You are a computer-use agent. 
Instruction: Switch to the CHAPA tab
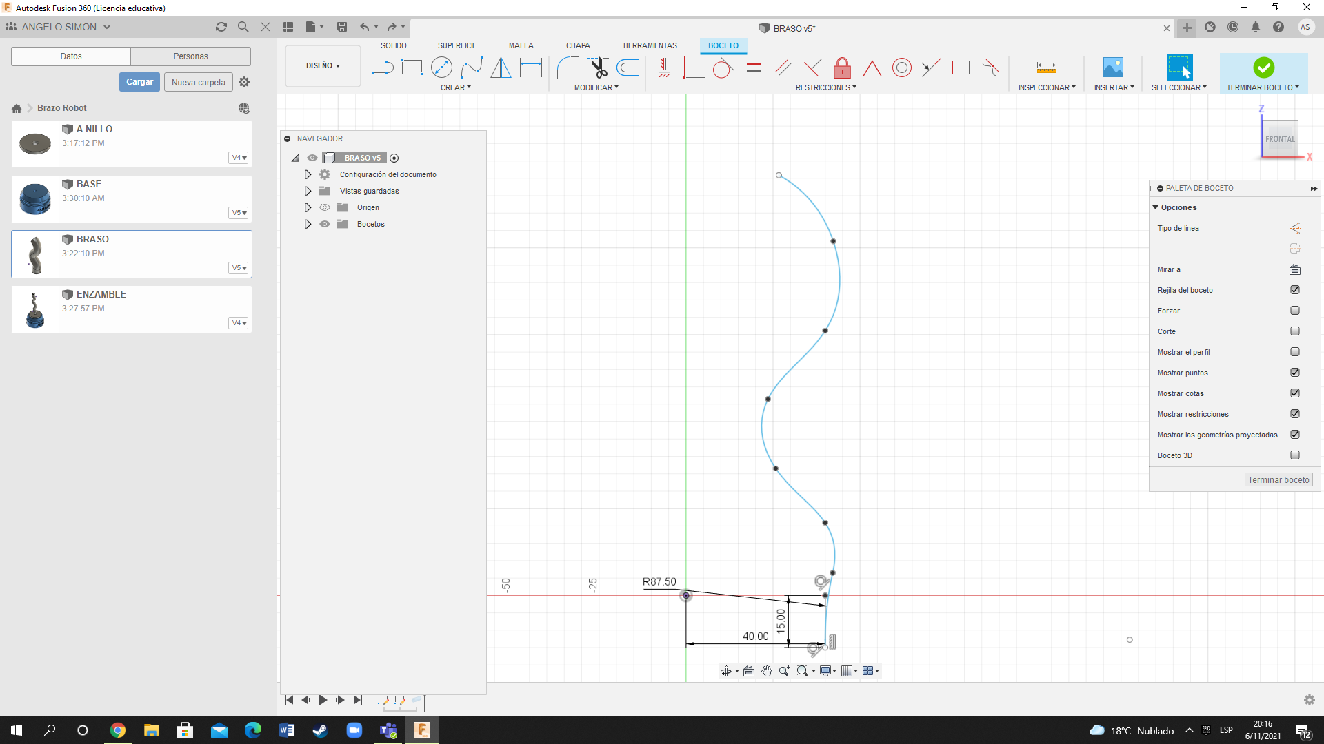(578, 45)
